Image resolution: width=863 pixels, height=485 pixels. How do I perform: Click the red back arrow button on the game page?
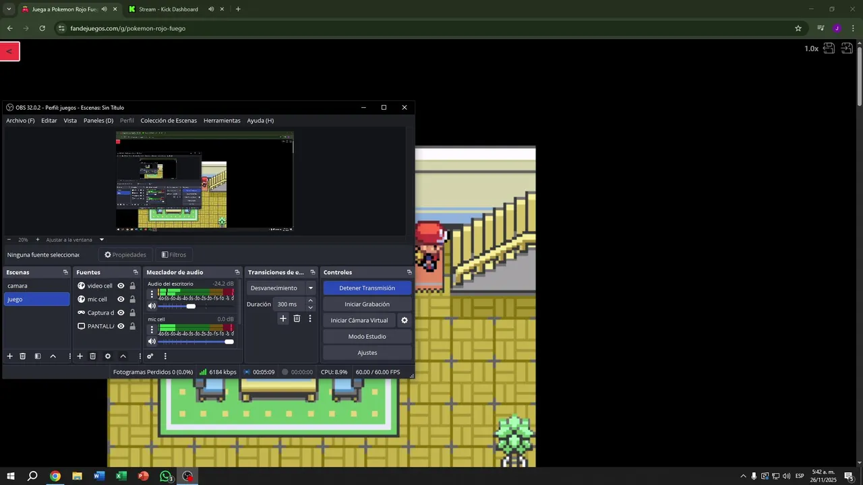point(9,51)
